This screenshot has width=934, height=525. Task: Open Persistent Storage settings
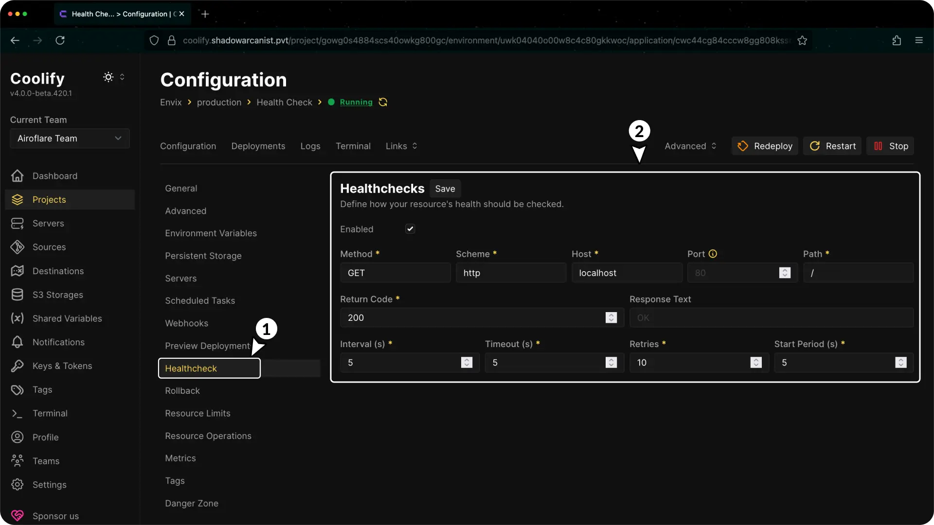203,256
